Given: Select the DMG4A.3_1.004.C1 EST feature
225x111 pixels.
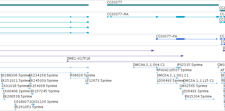Looking at the screenshot, I should coord(146,67).
